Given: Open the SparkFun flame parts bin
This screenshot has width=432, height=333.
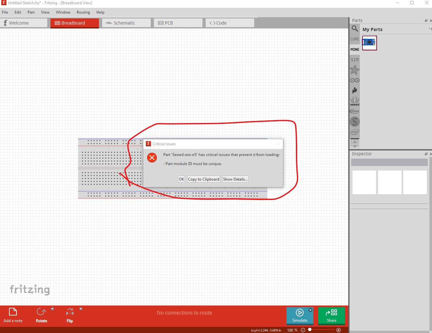Looking at the screenshot, I should pos(355,91).
